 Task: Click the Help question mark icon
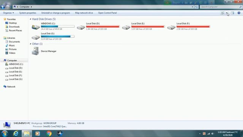coord(239,13)
